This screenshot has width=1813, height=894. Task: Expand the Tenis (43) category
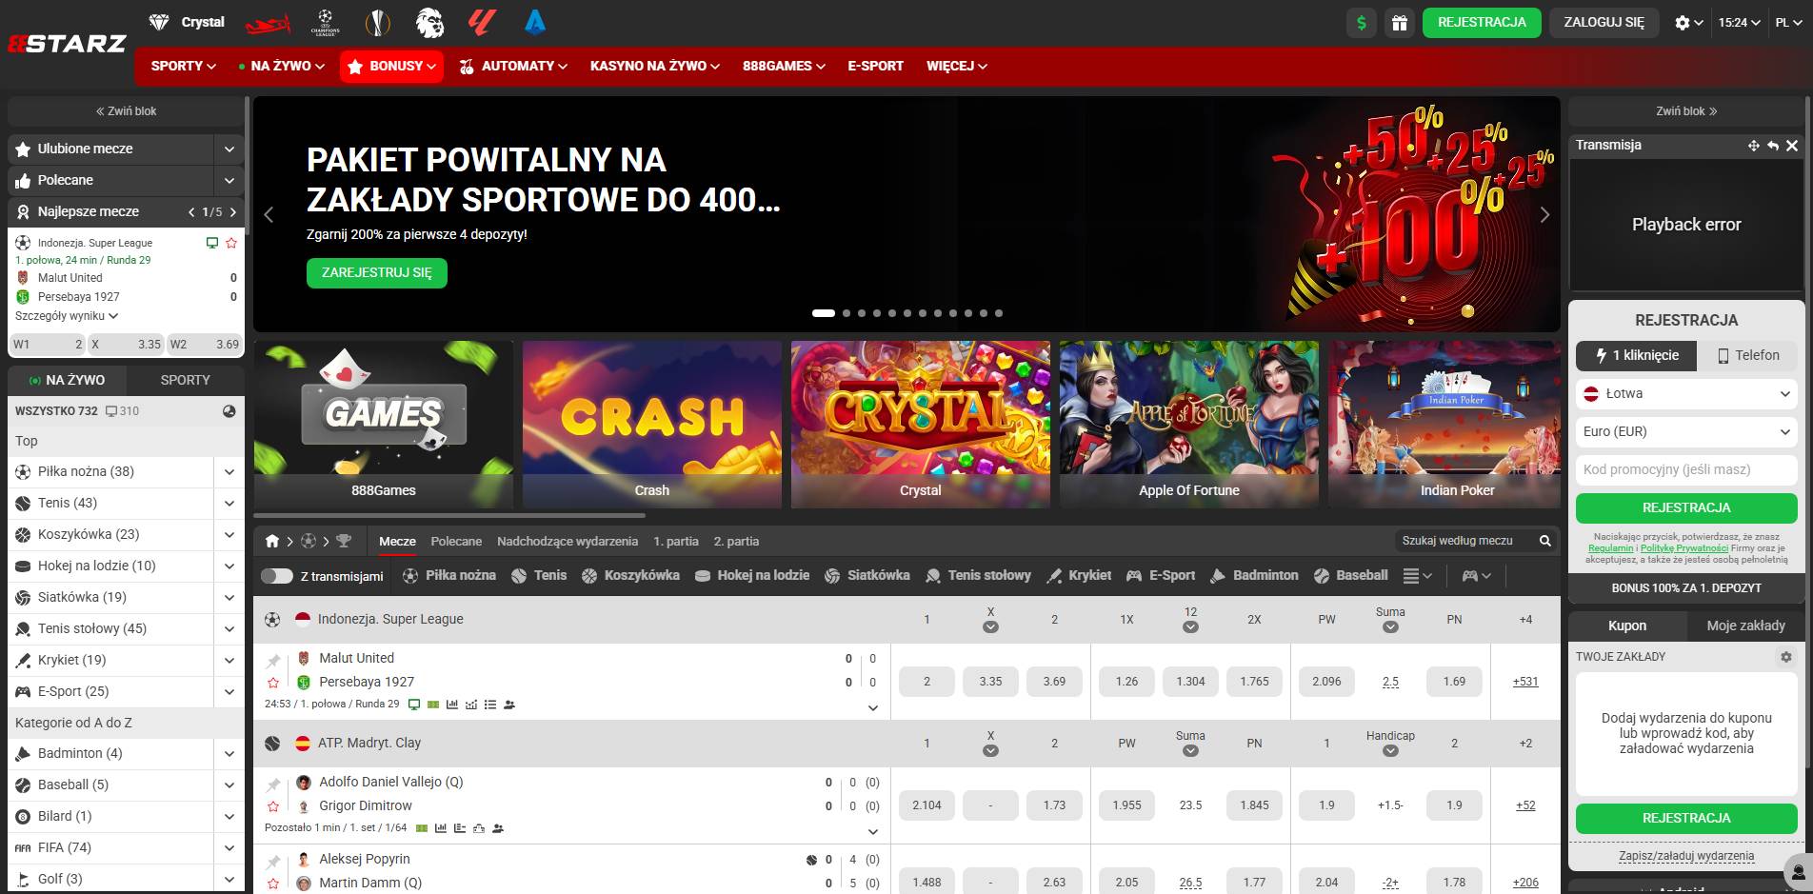click(229, 503)
